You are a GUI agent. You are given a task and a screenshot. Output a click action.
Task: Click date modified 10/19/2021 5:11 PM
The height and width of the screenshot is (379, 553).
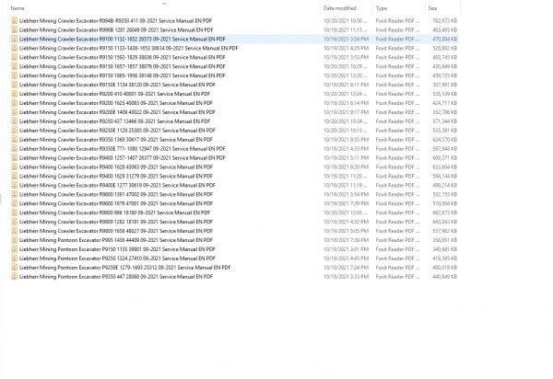point(346,158)
